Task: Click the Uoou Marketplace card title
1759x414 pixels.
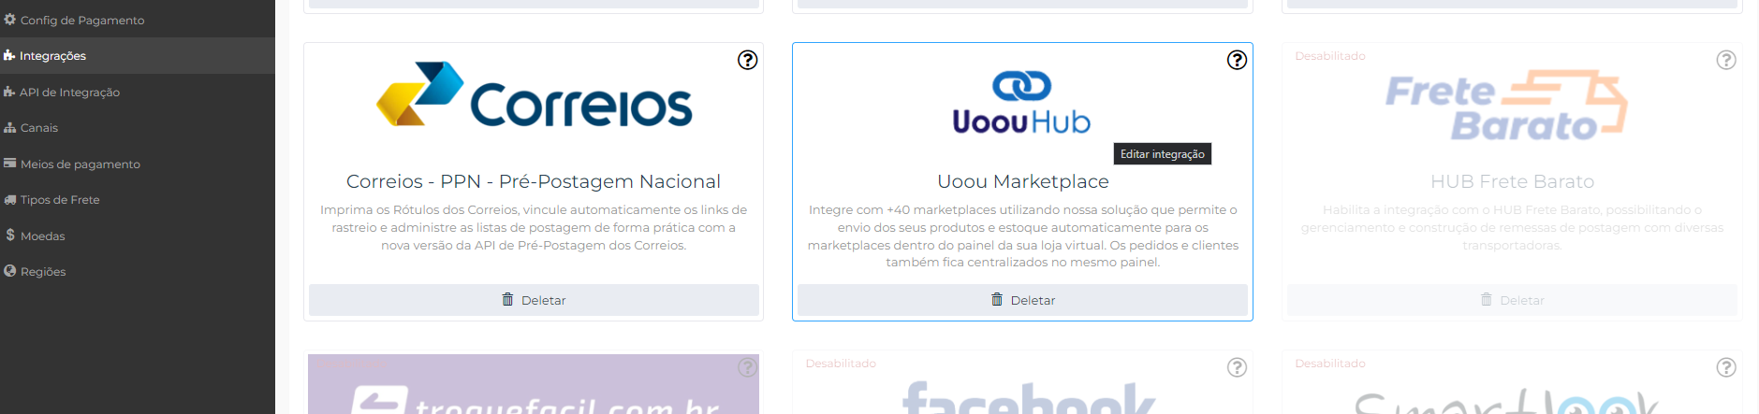Action: click(1023, 181)
